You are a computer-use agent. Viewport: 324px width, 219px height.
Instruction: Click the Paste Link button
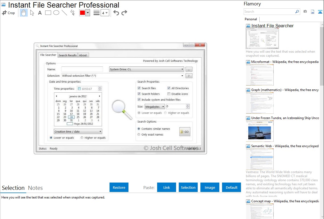[x=167, y=187]
